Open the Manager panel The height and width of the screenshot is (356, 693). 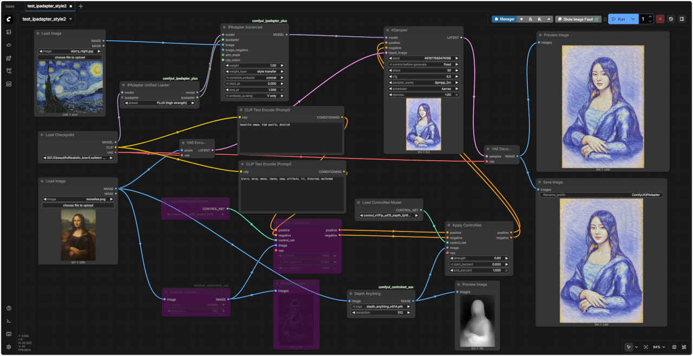point(504,19)
